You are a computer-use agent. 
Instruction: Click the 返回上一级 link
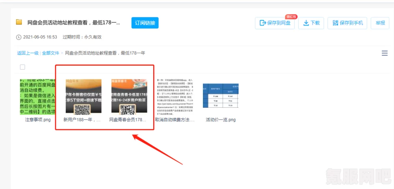click(x=28, y=53)
